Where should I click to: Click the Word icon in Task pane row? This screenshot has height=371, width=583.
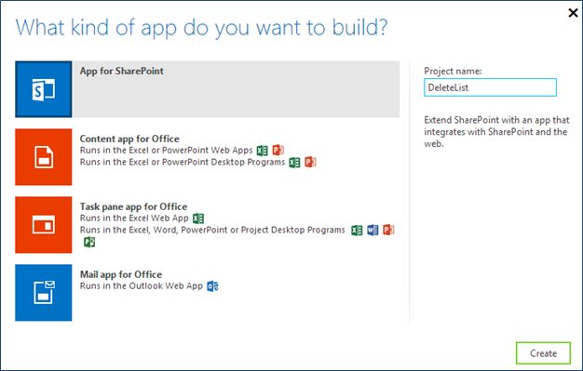coord(373,231)
